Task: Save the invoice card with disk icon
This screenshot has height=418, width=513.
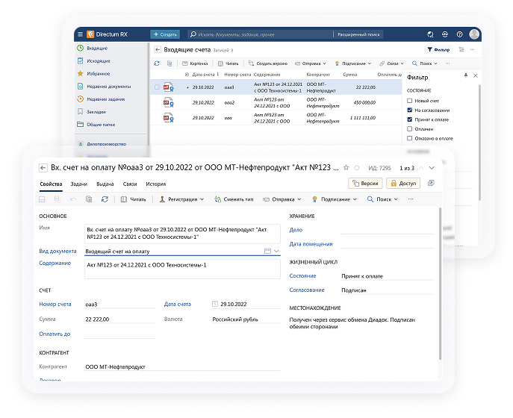Action: click(x=42, y=199)
